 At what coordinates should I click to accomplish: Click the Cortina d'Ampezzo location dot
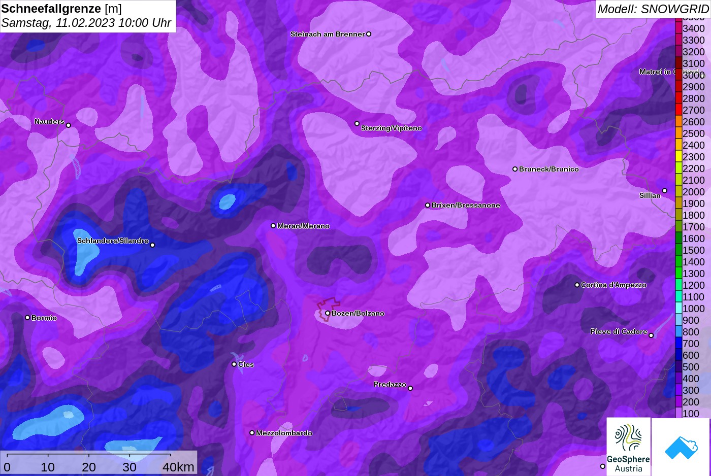[x=577, y=285]
